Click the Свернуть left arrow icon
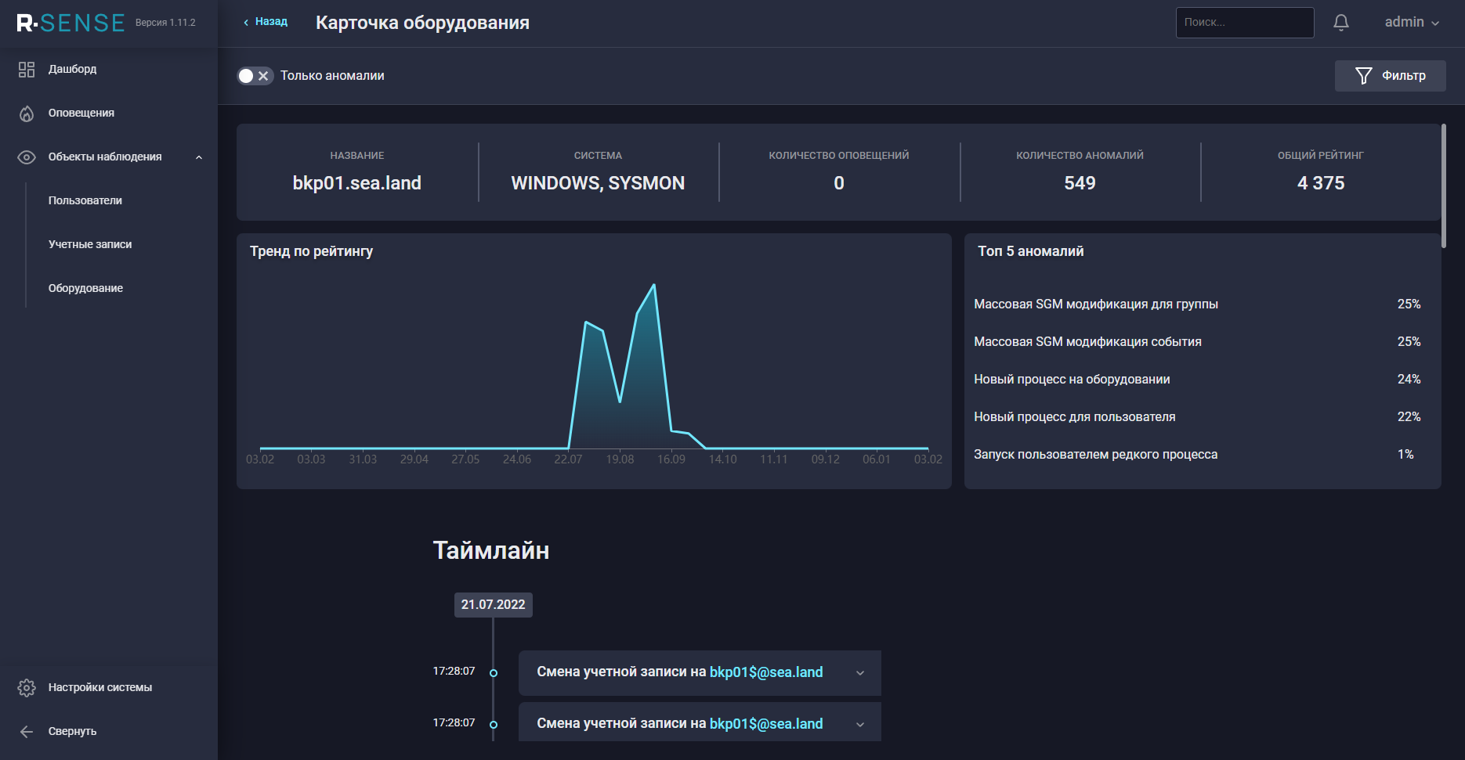Image resolution: width=1465 pixels, height=760 pixels. pyautogui.click(x=27, y=732)
